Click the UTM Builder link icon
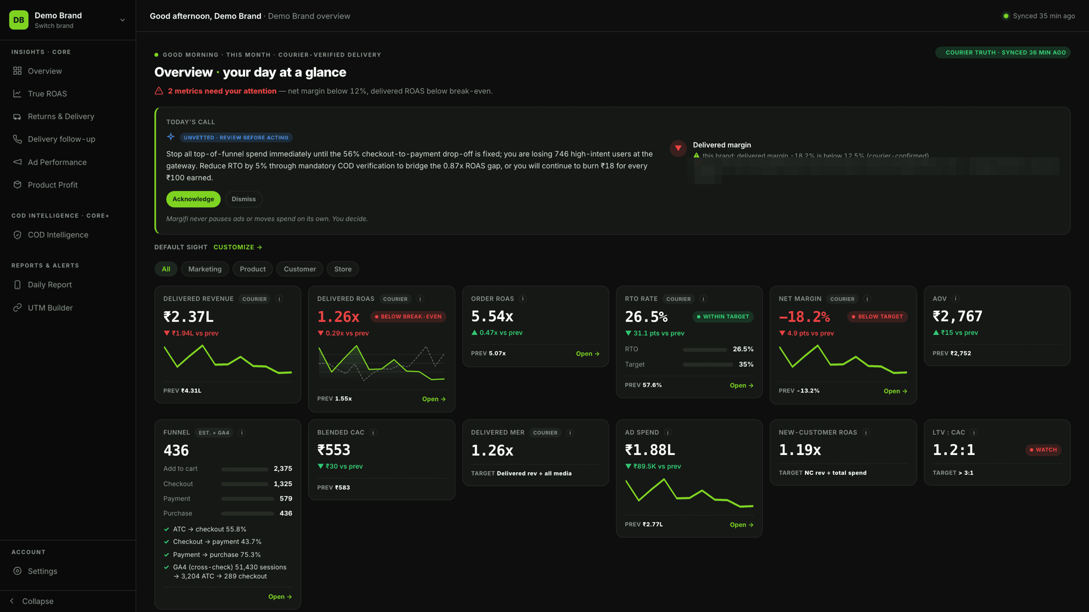Screen dimensions: 1089x612 pyautogui.click(x=18, y=308)
